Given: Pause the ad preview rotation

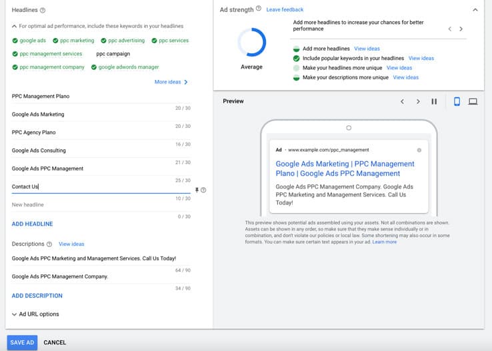Looking at the screenshot, I should [x=434, y=101].
